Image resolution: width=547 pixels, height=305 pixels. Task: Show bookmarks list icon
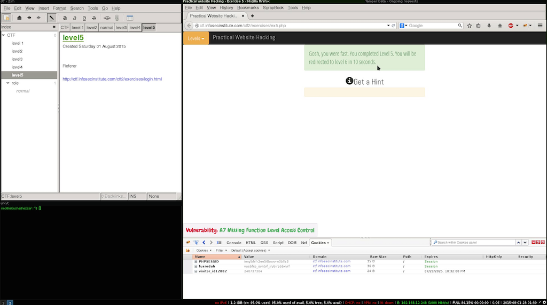point(478,26)
